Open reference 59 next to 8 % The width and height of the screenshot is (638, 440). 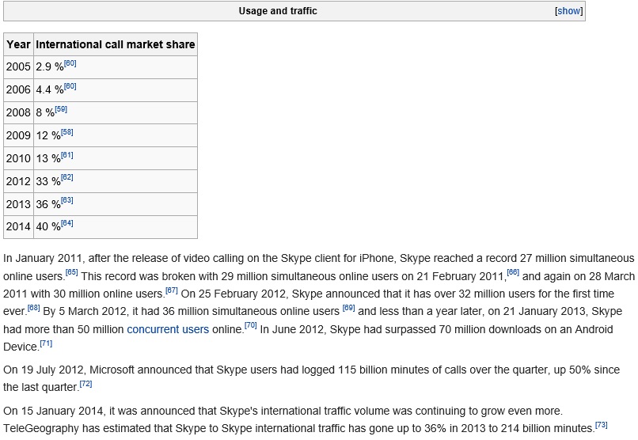coord(61,109)
